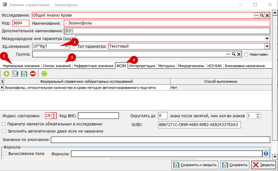Switch to the Нормальные значения tab

click(21, 66)
